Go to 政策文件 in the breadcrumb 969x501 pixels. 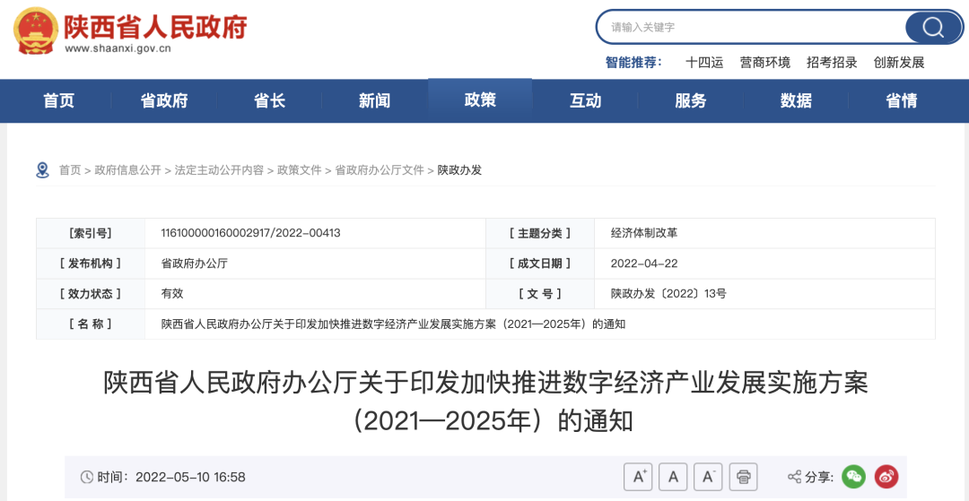(299, 170)
